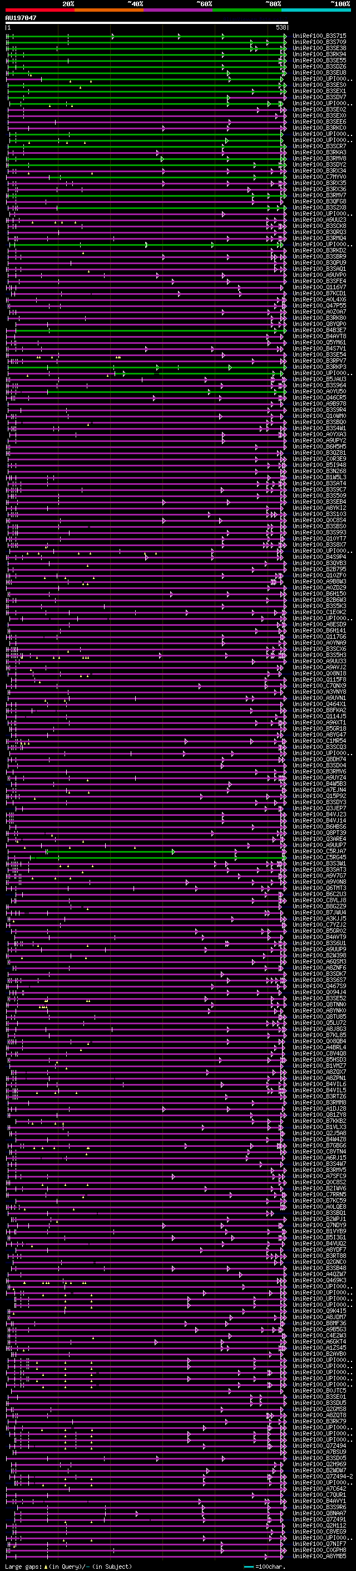This screenshot has height=1571, width=356.
Task: Click the cyan ~100% identity color segment
Action: point(317,10)
